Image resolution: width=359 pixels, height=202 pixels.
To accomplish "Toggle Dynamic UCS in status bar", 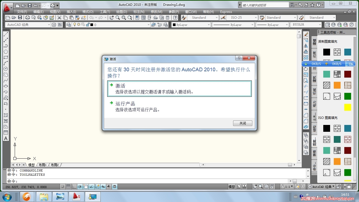I will click(x=97, y=187).
